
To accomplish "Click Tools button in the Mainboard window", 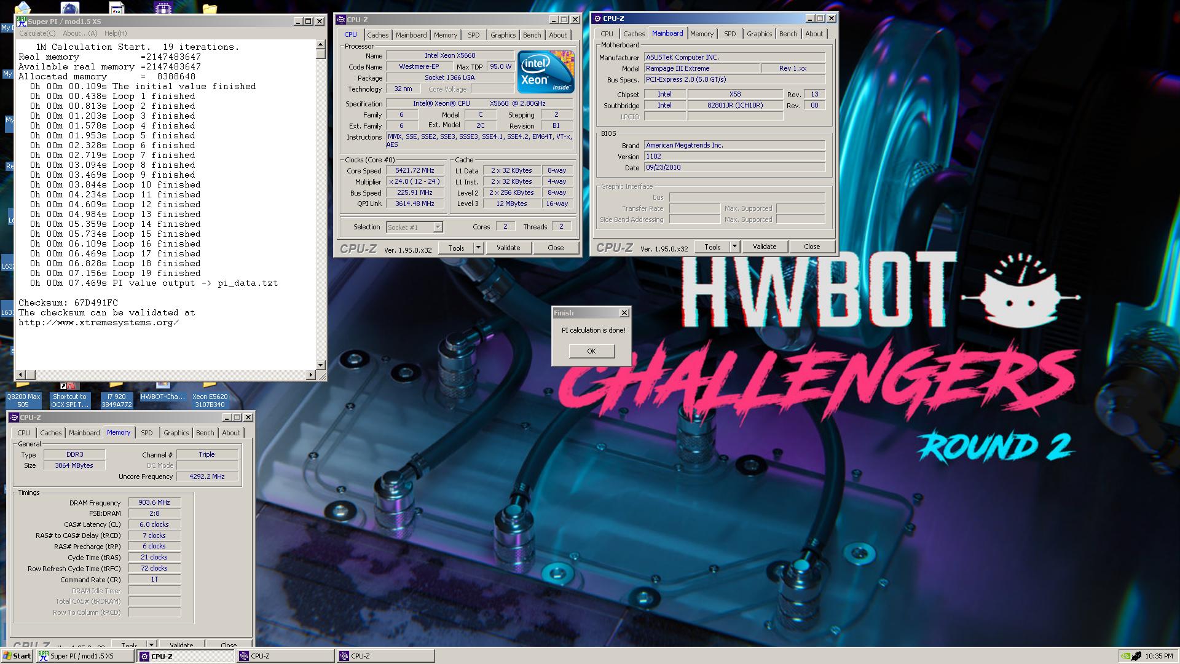I will pyautogui.click(x=712, y=247).
